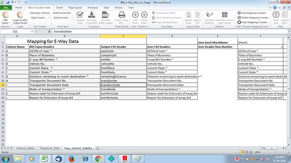Image resolution: width=291 pixels, height=163 pixels.
Task: Click Import CSV icon
Action: pos(197,18)
